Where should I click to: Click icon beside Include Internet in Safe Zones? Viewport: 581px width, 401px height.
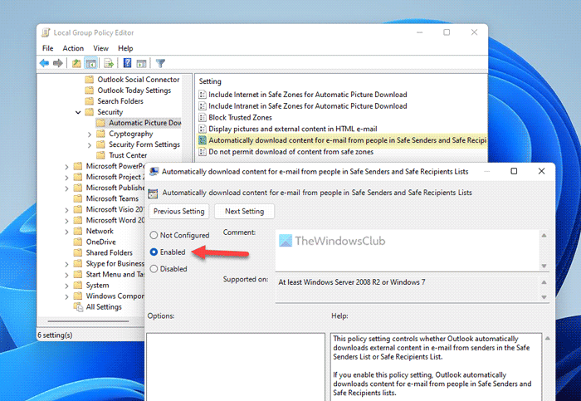click(x=203, y=95)
